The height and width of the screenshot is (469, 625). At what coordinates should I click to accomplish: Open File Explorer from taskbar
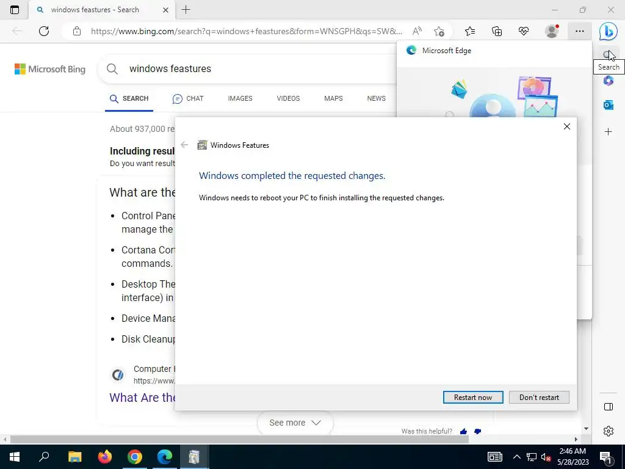click(x=74, y=457)
